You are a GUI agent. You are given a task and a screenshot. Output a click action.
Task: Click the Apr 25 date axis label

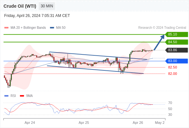[x=84, y=123]
